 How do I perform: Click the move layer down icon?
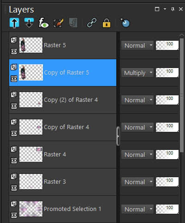pyautogui.click(x=29, y=23)
